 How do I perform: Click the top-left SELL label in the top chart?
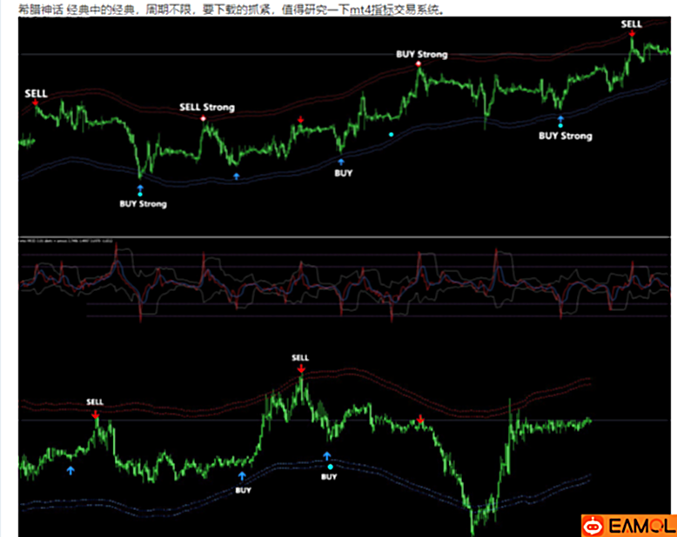pos(37,92)
